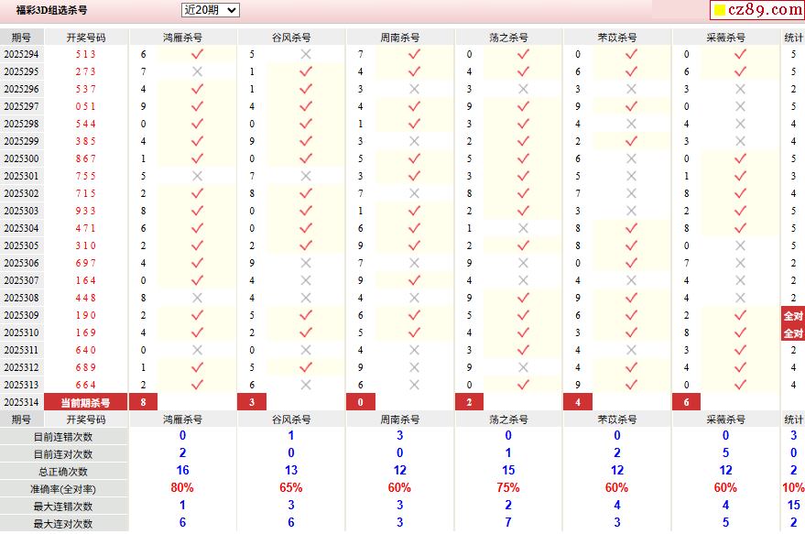Open the 近20期 period dropdown
The image size is (805, 534).
point(210,10)
